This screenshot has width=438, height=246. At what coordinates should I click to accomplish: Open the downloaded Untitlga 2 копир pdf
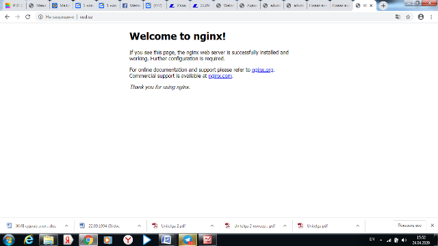pos(251,226)
